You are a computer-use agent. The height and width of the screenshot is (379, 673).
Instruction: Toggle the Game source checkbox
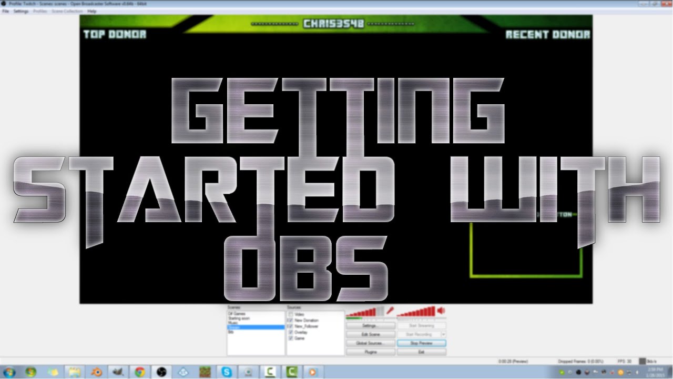pos(290,338)
